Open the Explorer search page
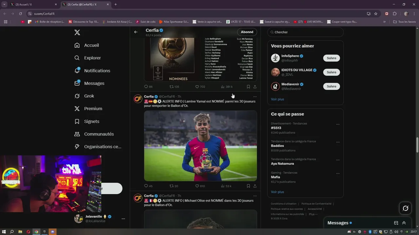 tap(88, 58)
